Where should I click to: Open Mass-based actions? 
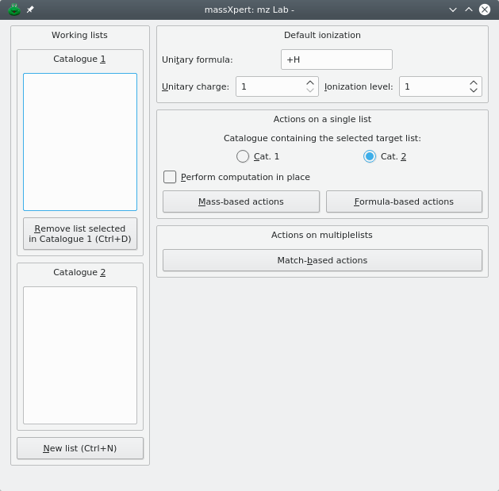[240, 201]
